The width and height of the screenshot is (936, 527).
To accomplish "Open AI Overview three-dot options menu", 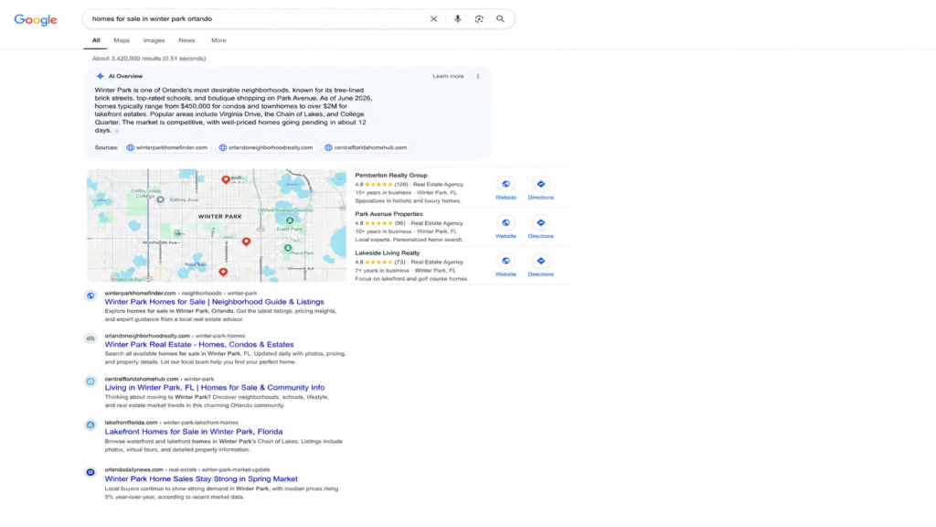I will click(477, 77).
